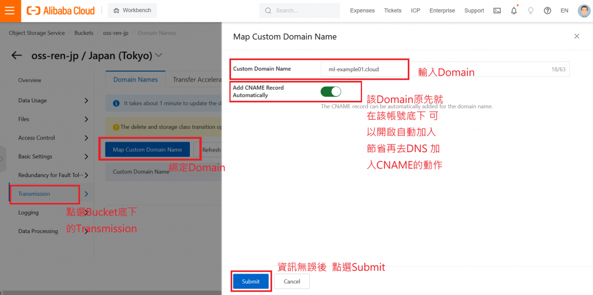Click Submit to map the domain
The image size is (593, 295).
(x=251, y=281)
